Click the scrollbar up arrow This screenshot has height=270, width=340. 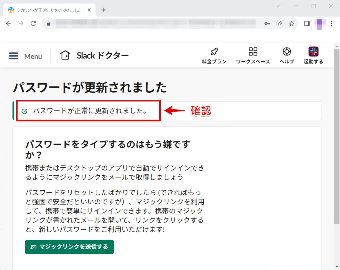pyautogui.click(x=337, y=46)
